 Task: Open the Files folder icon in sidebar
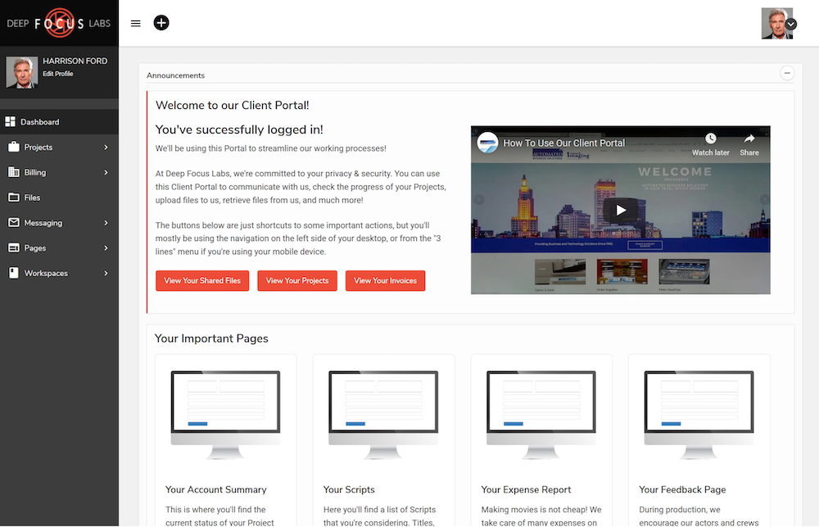pos(11,198)
